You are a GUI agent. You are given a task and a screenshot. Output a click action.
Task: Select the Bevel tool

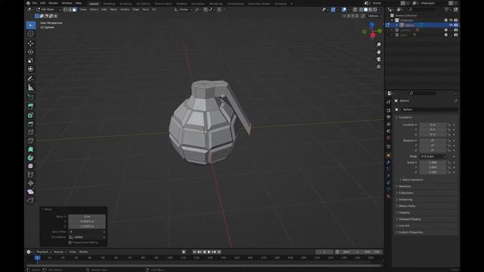coord(30,124)
